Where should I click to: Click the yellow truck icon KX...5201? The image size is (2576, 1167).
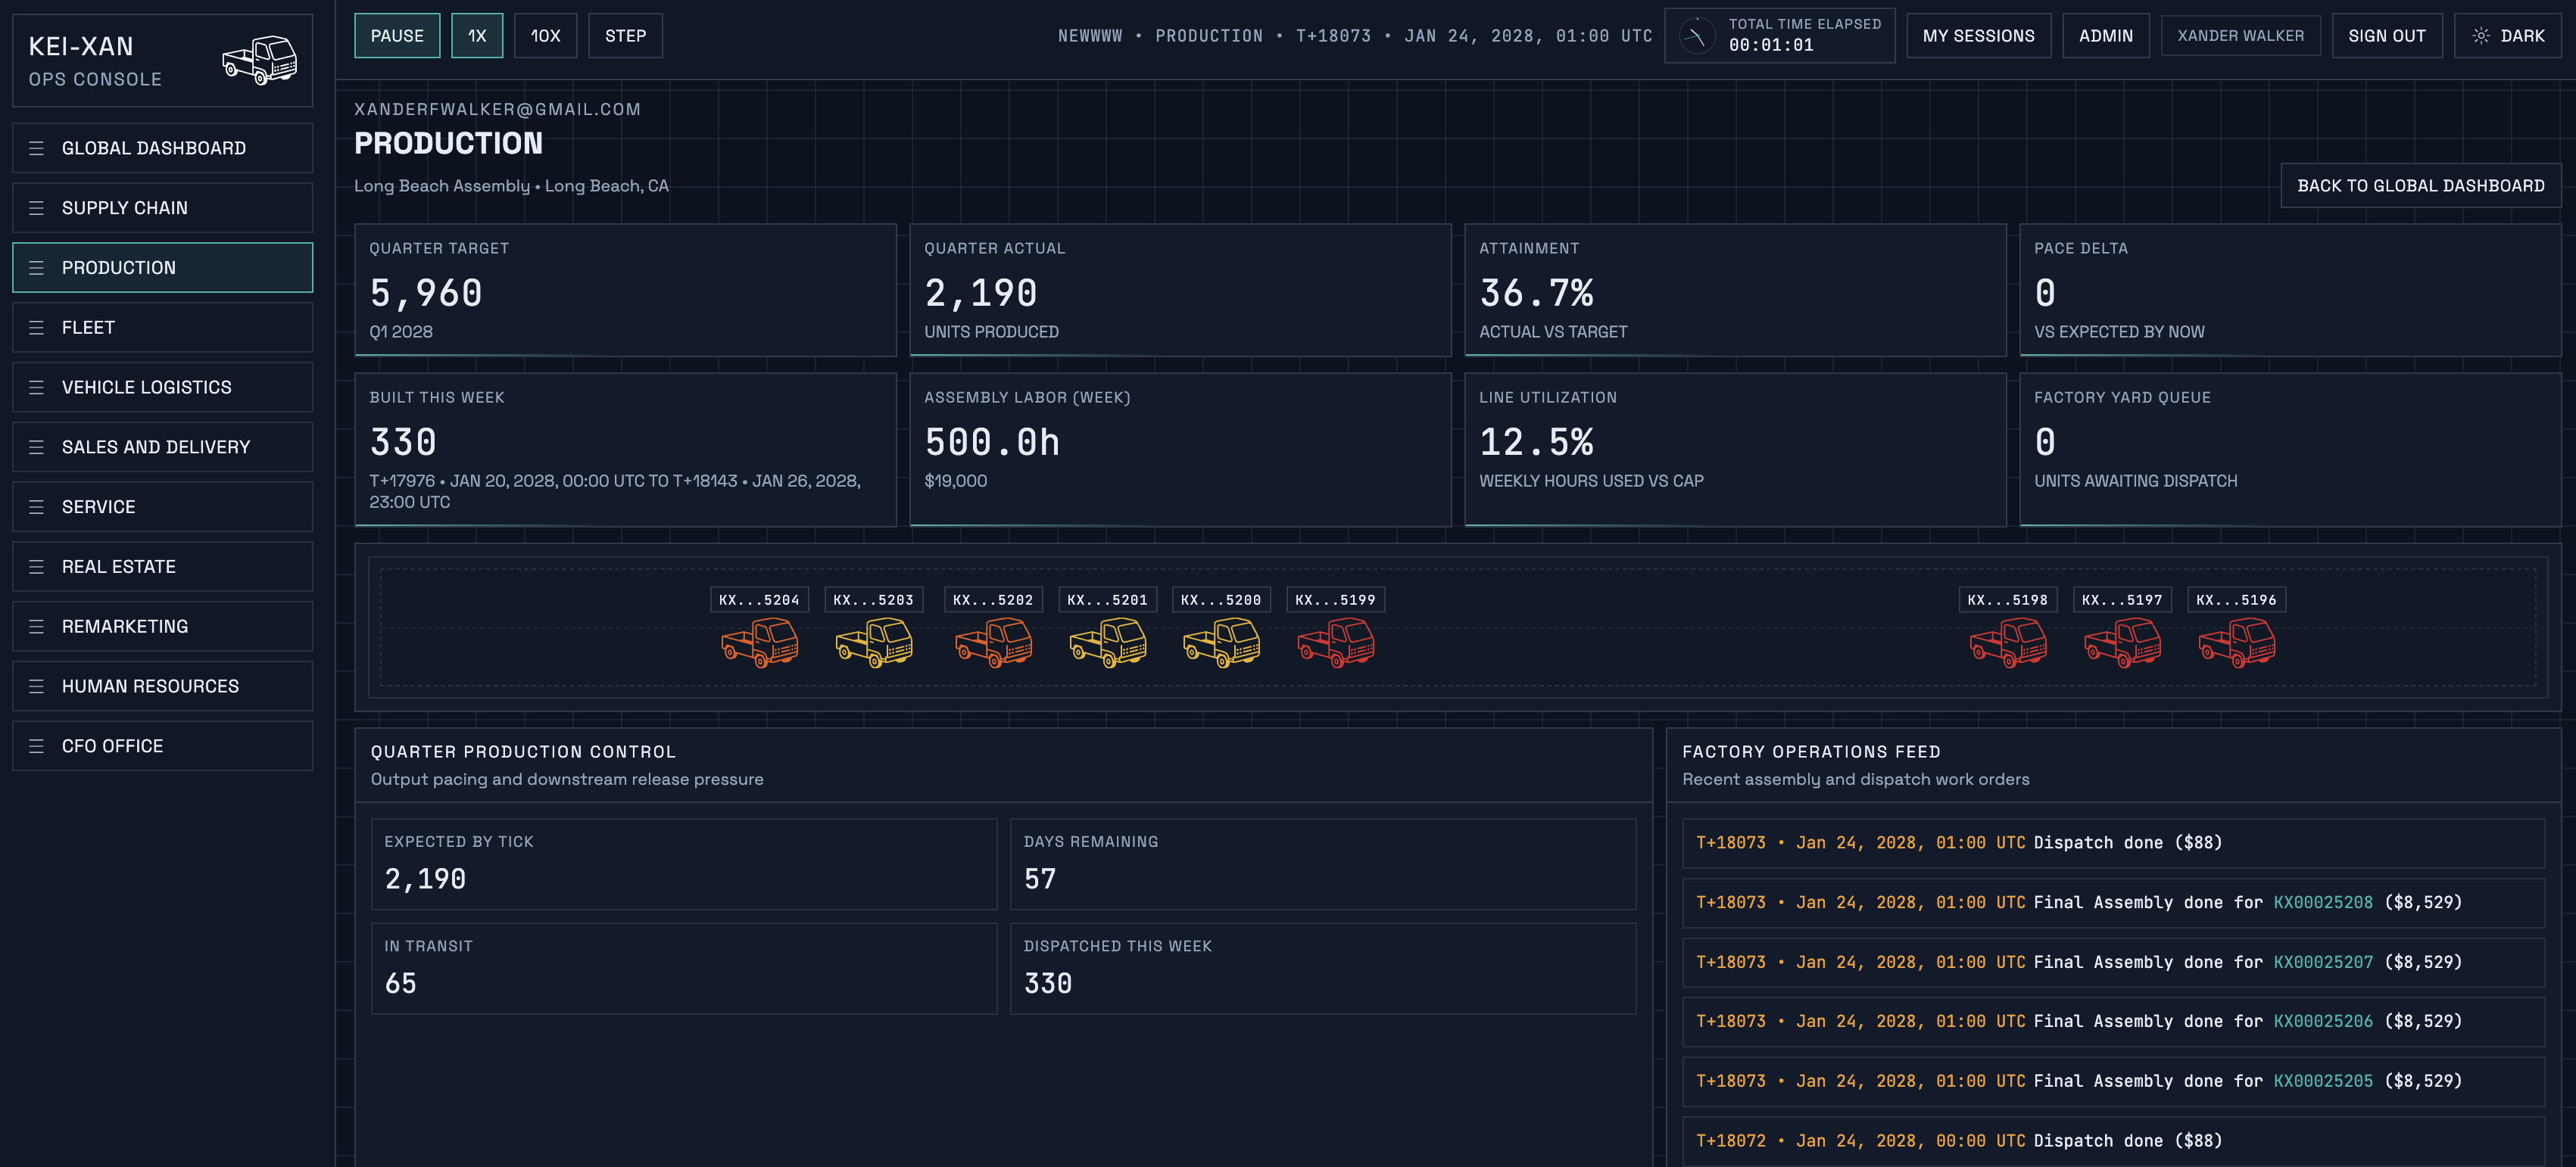[x=1108, y=643]
